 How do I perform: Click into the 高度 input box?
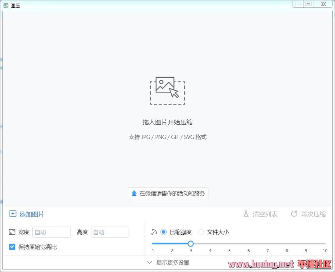click(x=110, y=232)
